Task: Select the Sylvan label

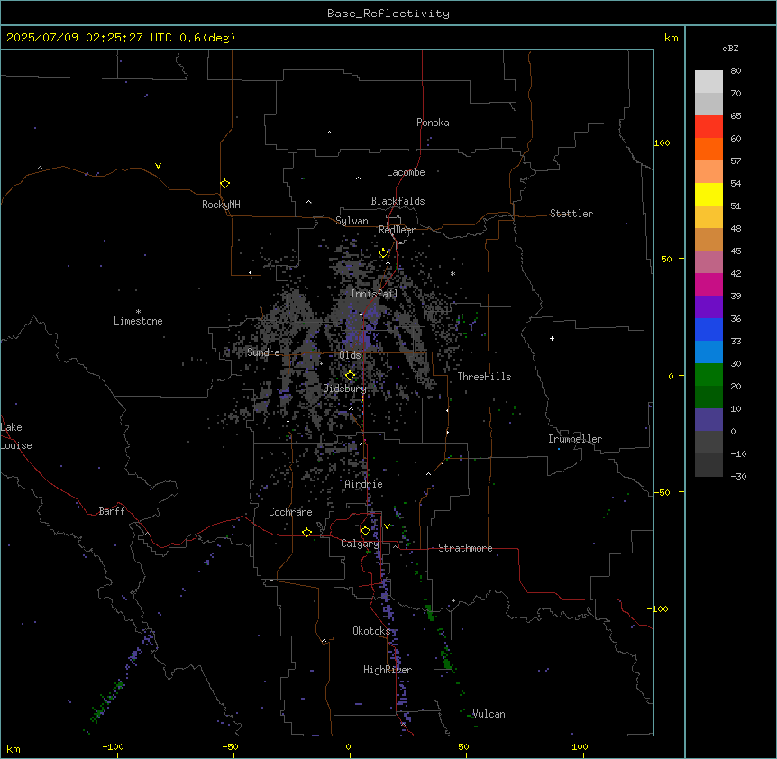Action: (x=352, y=221)
